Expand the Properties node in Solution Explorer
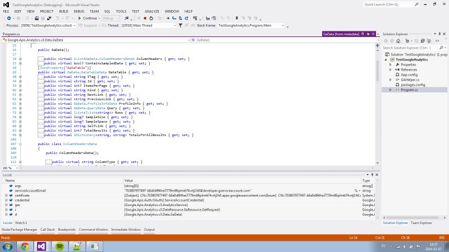449x252 pixels. coord(390,65)
